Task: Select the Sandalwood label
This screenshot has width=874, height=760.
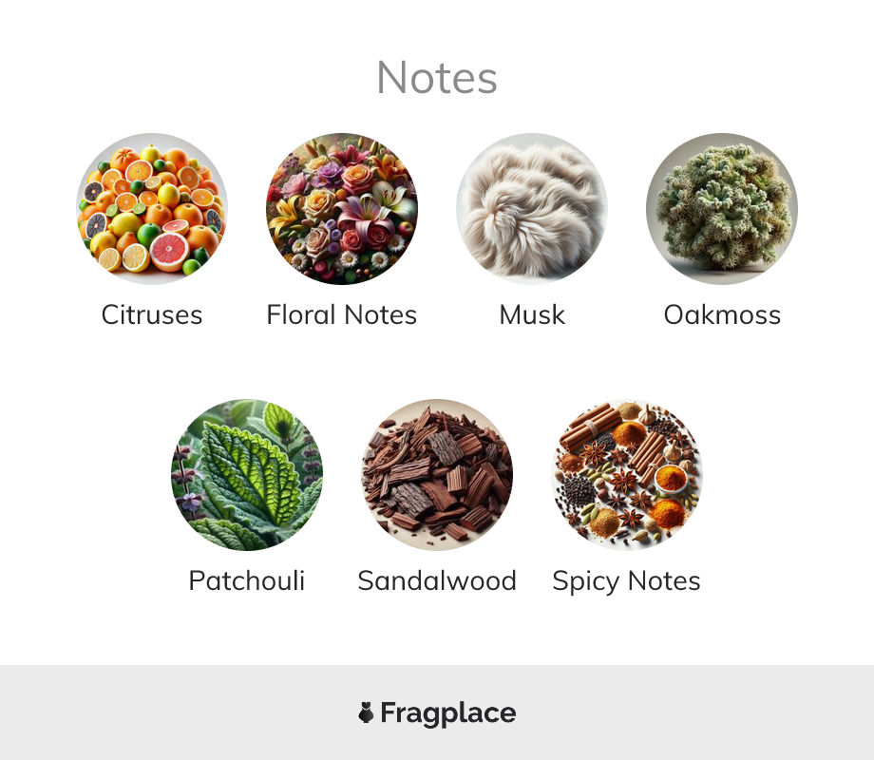Action: point(437,580)
